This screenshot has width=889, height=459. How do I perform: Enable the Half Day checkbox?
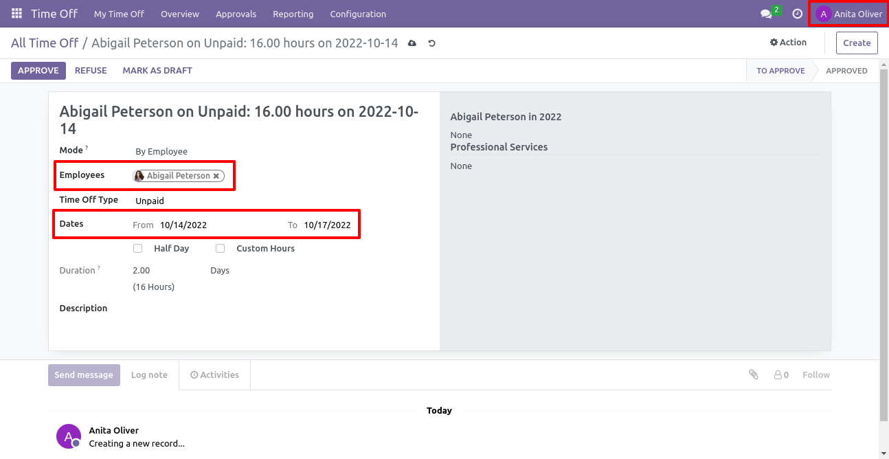[138, 248]
